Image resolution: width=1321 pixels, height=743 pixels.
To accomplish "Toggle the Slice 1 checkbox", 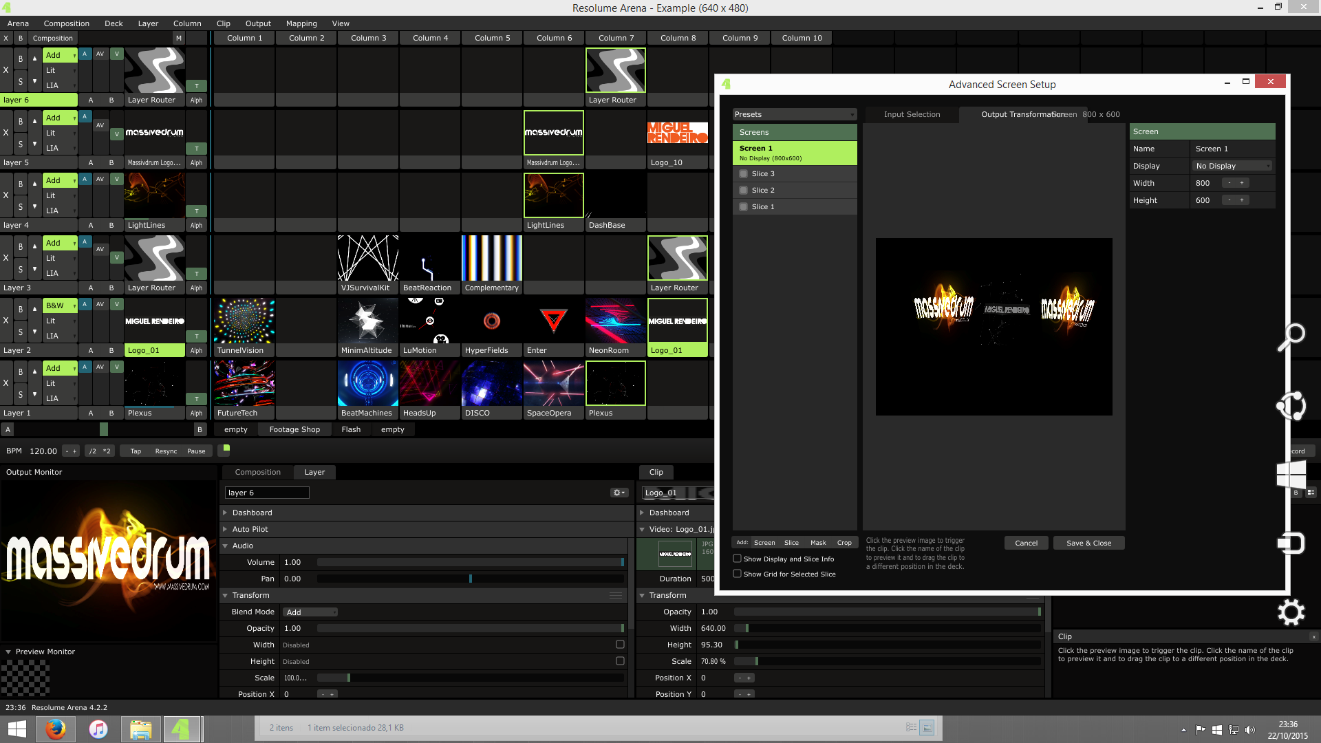I will [743, 207].
